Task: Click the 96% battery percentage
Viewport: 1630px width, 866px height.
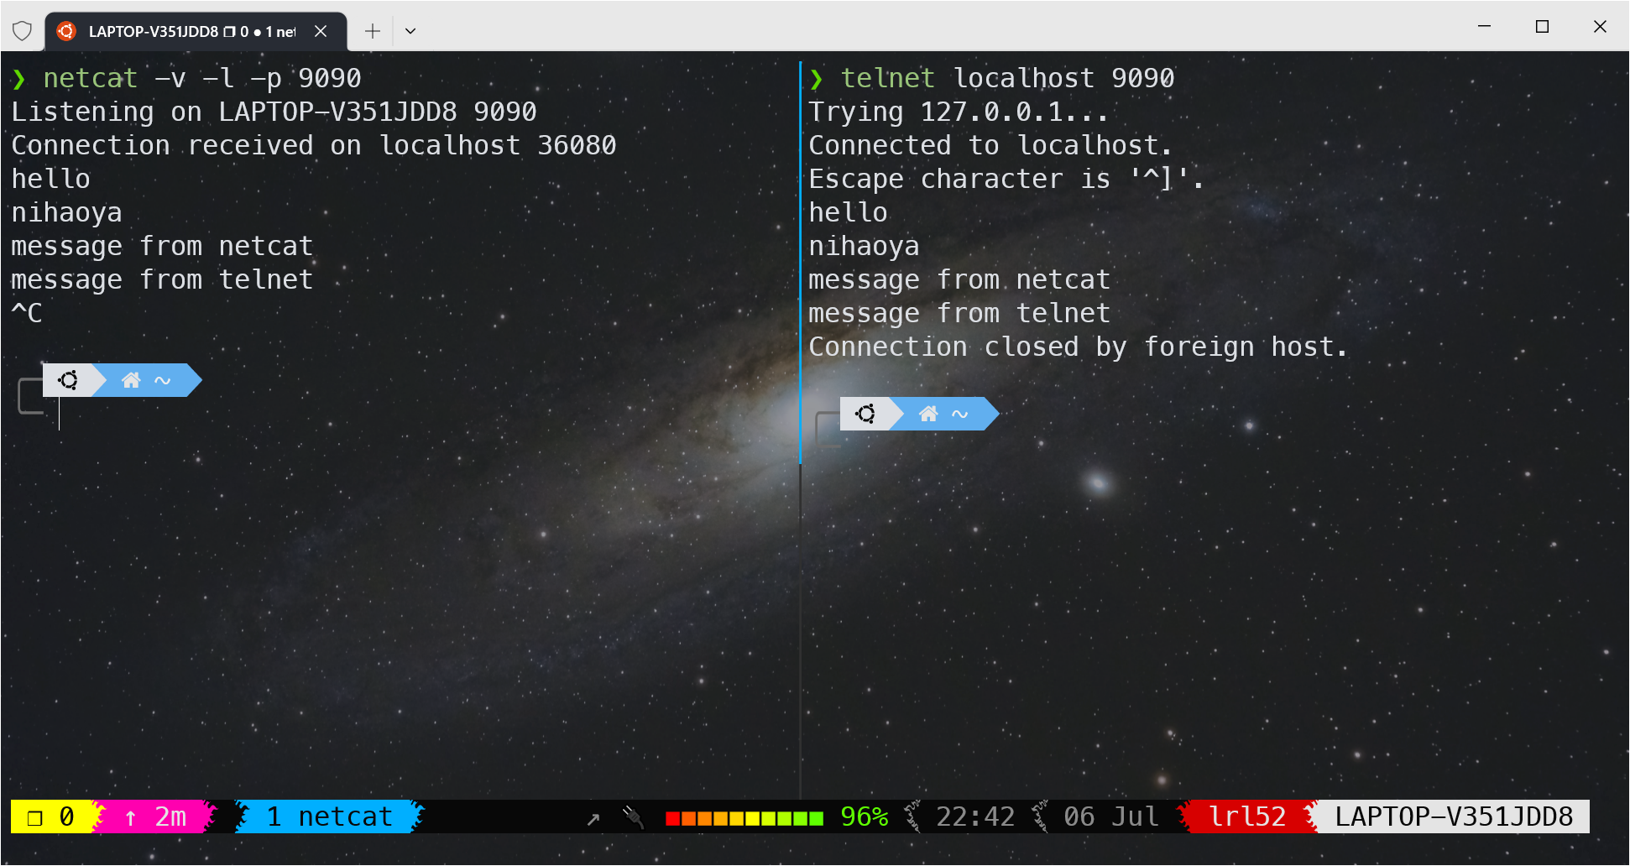Action: 865,816
